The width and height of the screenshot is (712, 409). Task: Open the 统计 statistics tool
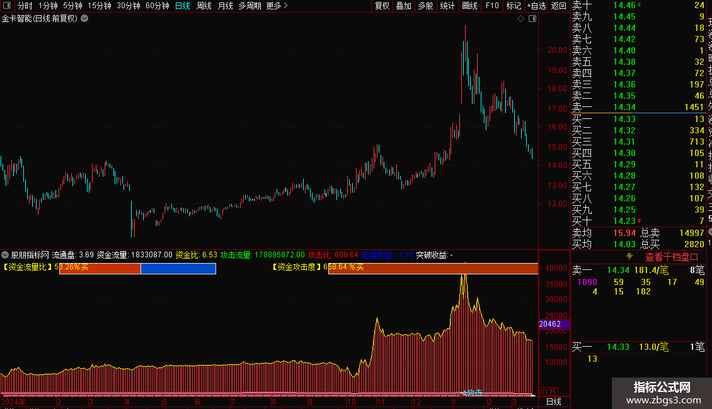point(447,6)
